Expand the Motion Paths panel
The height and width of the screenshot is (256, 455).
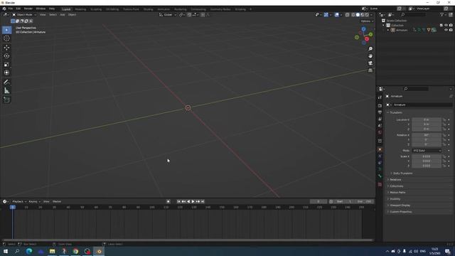(397, 193)
